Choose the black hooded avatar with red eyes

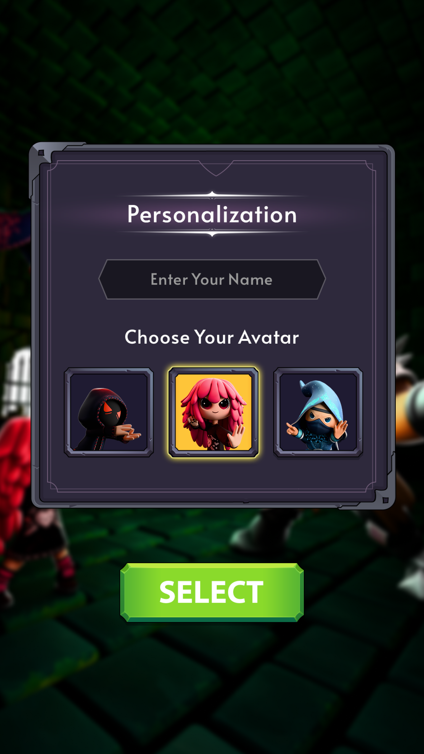(x=108, y=413)
